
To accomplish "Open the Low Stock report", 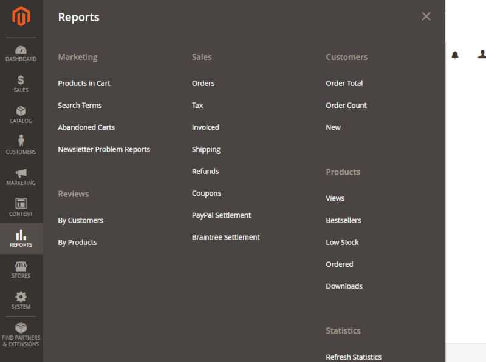I will [x=342, y=242].
